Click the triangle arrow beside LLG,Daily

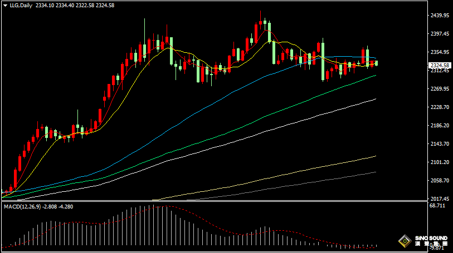click(x=5, y=5)
